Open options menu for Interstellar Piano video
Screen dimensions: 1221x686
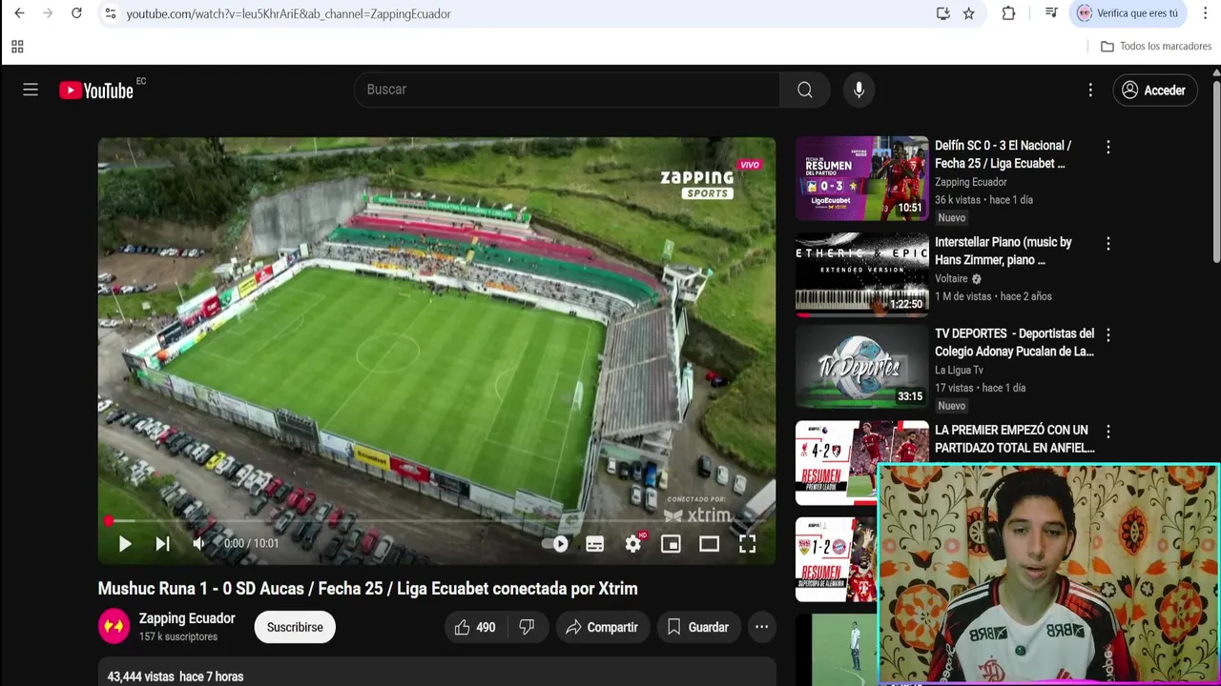point(1107,243)
